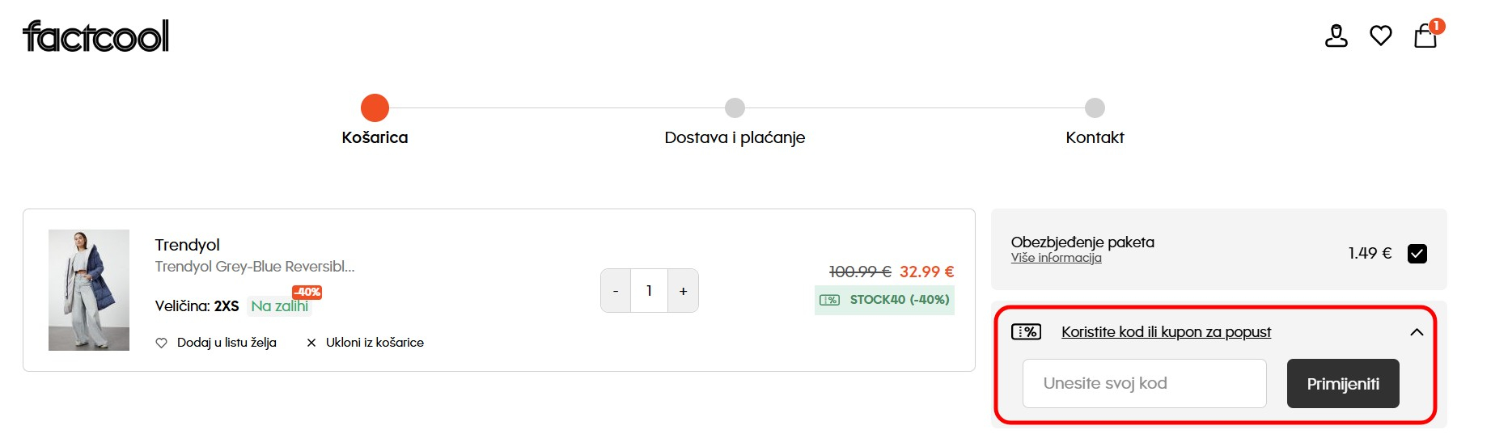Open the Trendyol coat product thumbnail
The image size is (1491, 434).
tap(89, 290)
